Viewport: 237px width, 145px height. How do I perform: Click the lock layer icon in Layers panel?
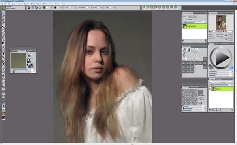tap(220, 109)
